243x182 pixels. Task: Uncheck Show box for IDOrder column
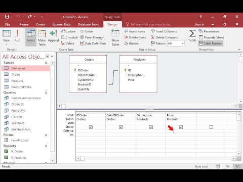click(x=91, y=127)
